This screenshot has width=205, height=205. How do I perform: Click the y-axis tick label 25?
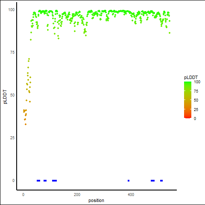(x=12, y=138)
